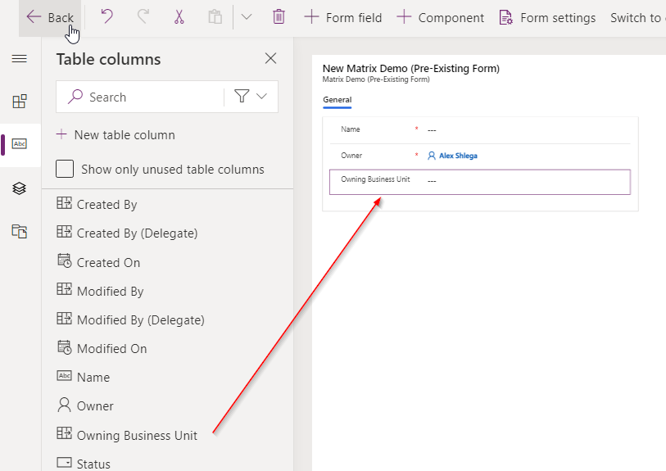
Task: Select the Created By (Delegate) column
Action: click(127, 233)
